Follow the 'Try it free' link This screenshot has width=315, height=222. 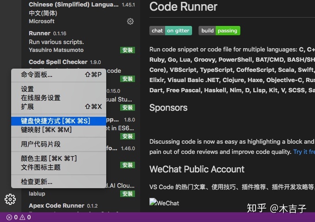click(x=304, y=152)
